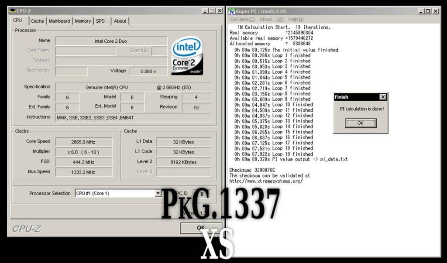The image size is (447, 263).
Task: Click the 'PI calculation is done!' message
Action: pos(362,109)
